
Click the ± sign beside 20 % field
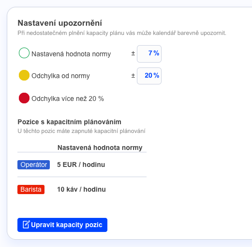coord(133,76)
